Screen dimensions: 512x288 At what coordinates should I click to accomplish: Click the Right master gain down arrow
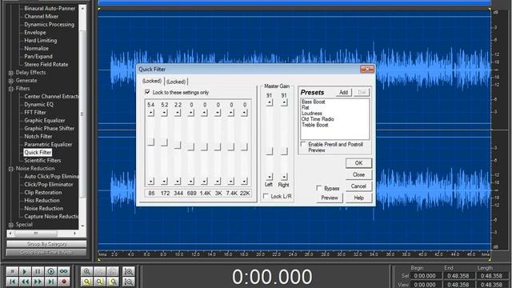point(284,177)
